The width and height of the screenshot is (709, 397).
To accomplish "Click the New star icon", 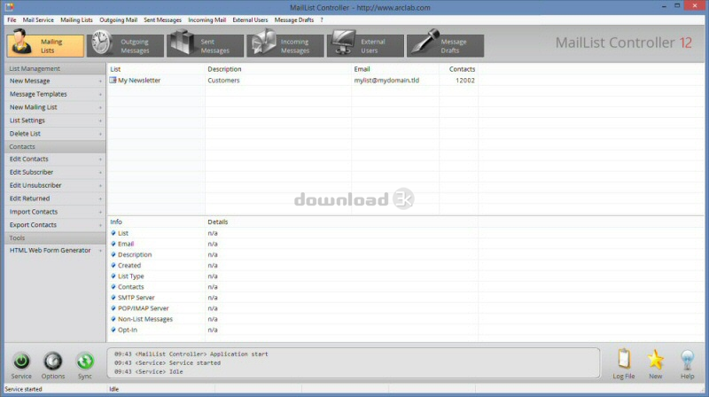I will tap(656, 360).
